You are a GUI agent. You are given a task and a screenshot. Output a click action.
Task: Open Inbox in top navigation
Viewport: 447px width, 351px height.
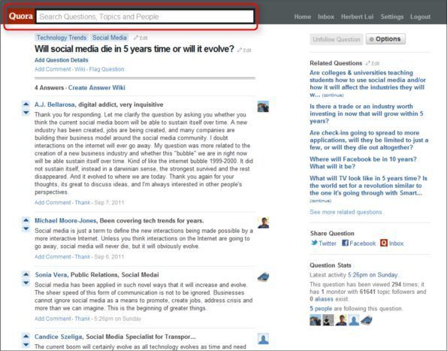coord(326,17)
